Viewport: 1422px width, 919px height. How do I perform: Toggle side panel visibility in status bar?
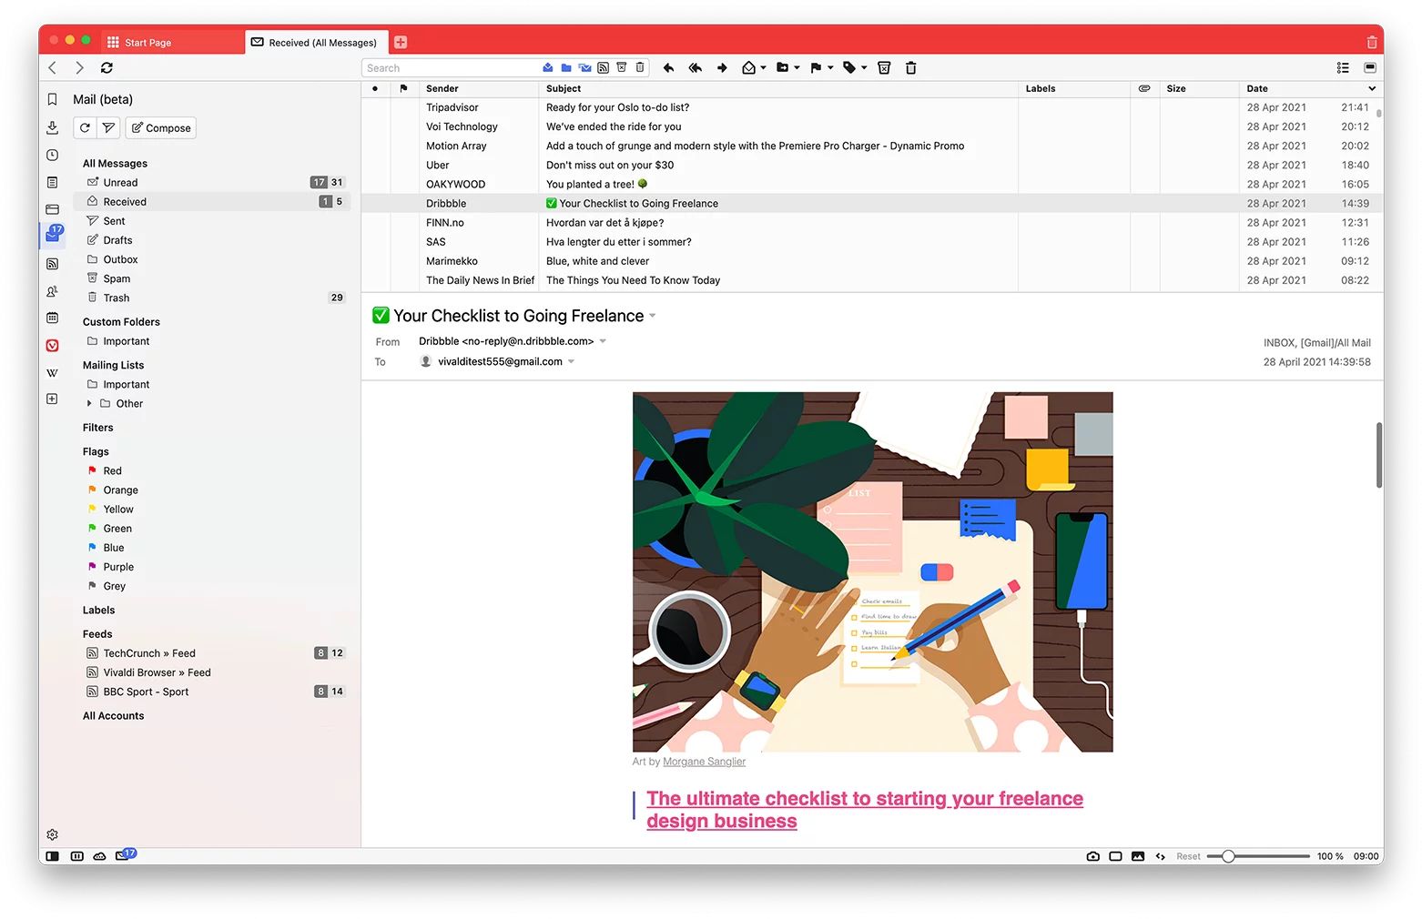[52, 856]
